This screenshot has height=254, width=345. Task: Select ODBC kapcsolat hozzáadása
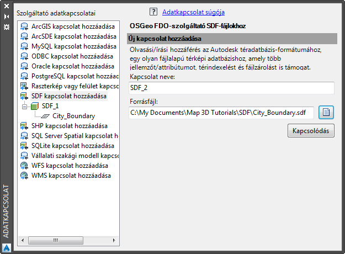pyautogui.click(x=72, y=56)
